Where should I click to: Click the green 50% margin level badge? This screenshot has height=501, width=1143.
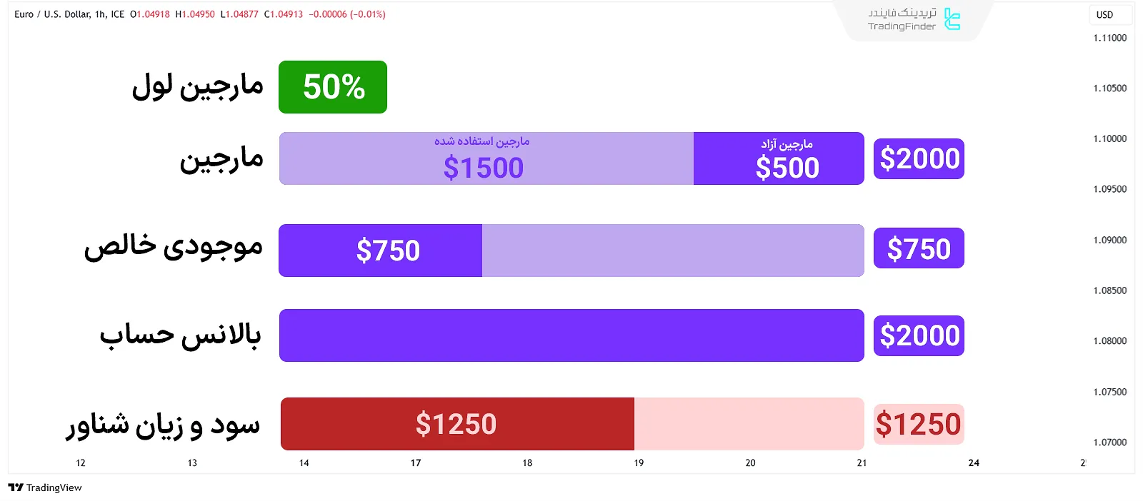(333, 87)
